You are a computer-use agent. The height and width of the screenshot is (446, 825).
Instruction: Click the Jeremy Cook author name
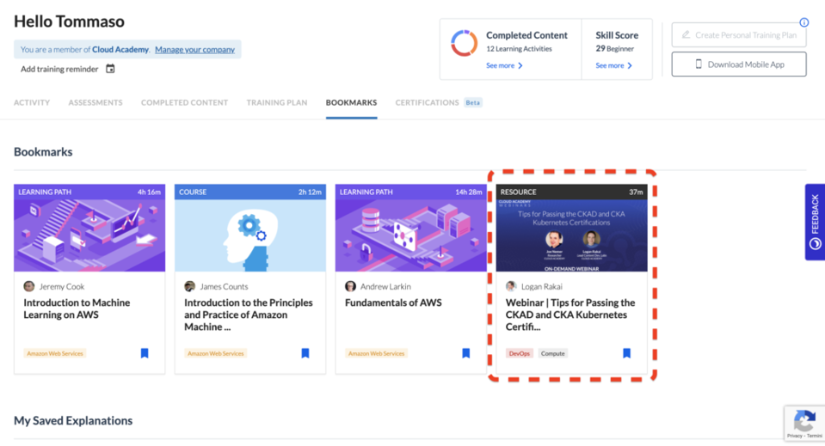click(62, 286)
